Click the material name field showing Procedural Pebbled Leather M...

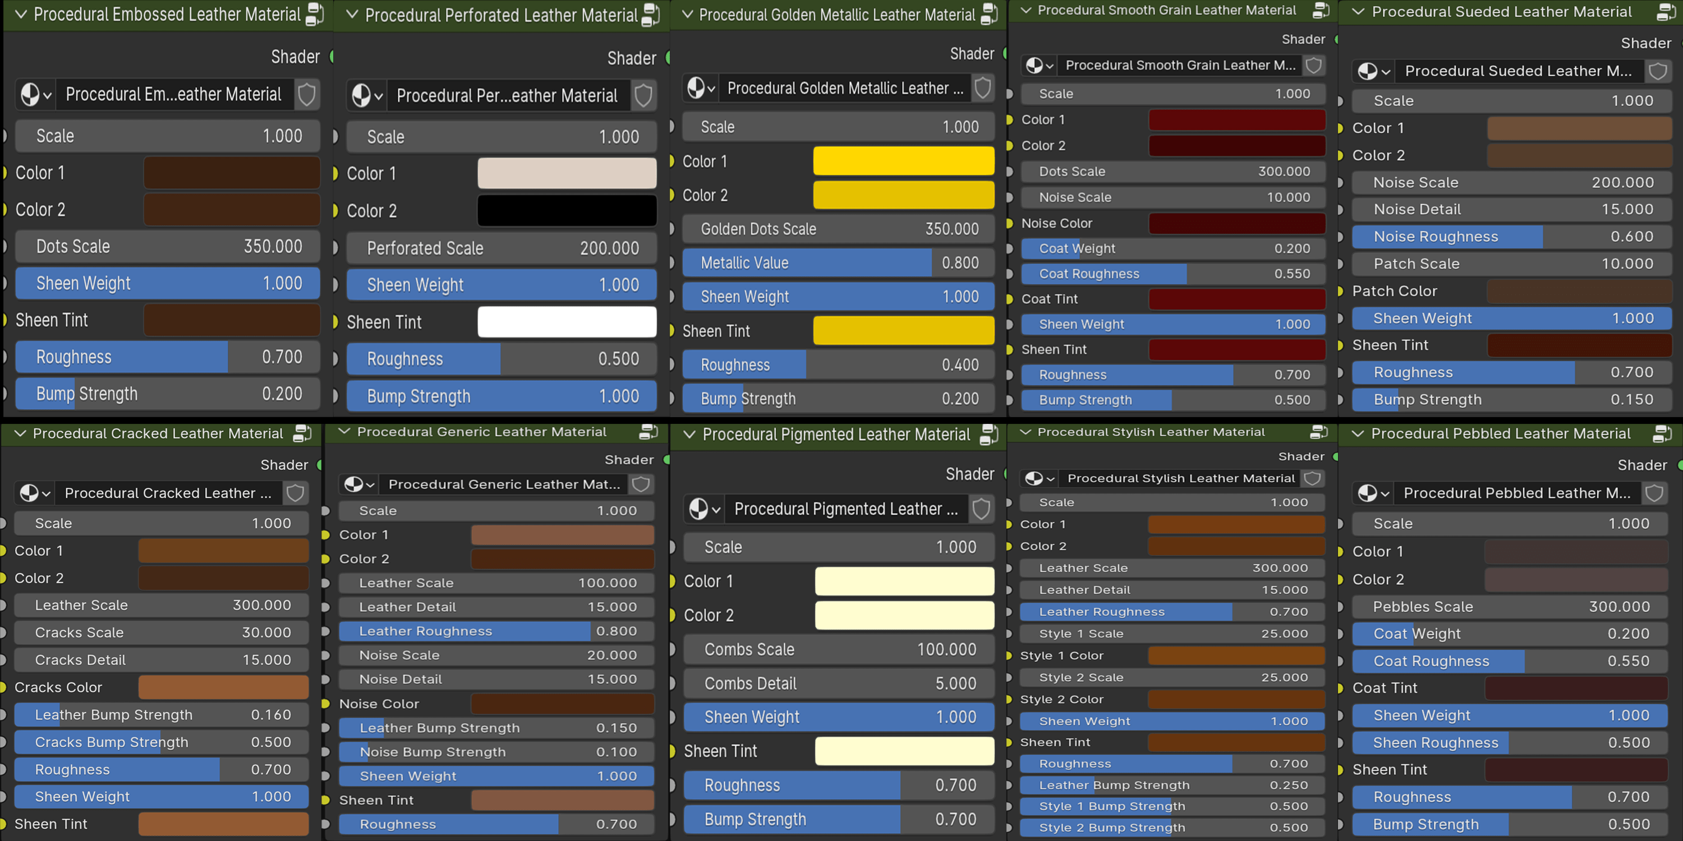coord(1519,493)
